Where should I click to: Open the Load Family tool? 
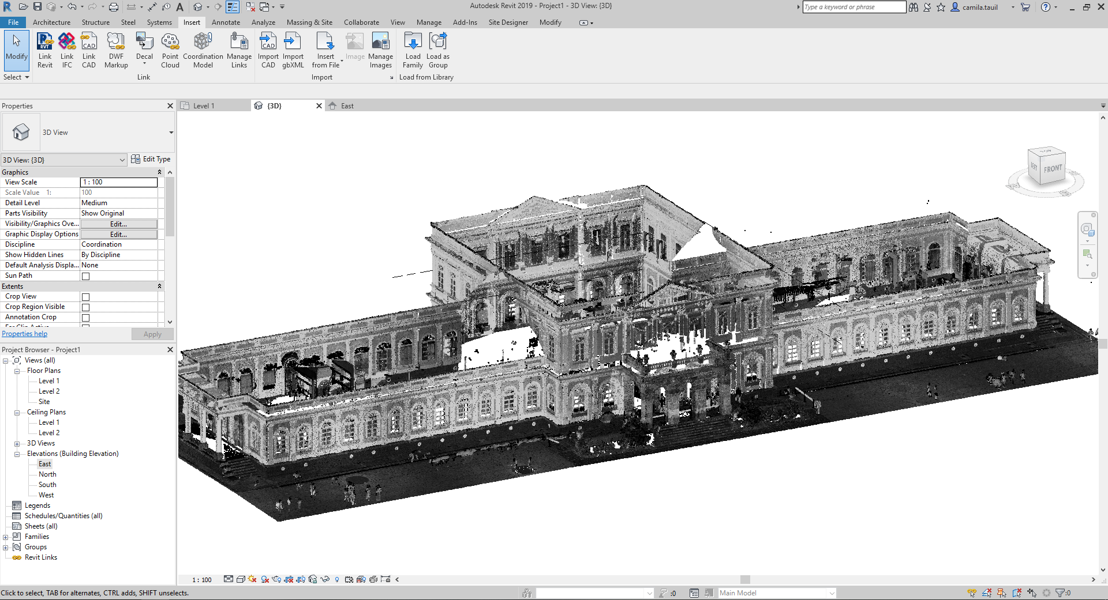[412, 49]
